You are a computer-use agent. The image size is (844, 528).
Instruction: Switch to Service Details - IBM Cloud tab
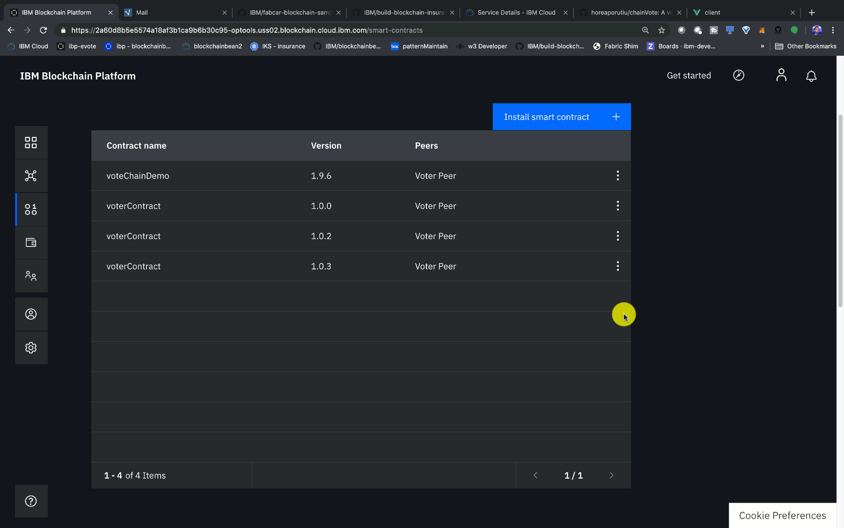[x=516, y=12]
